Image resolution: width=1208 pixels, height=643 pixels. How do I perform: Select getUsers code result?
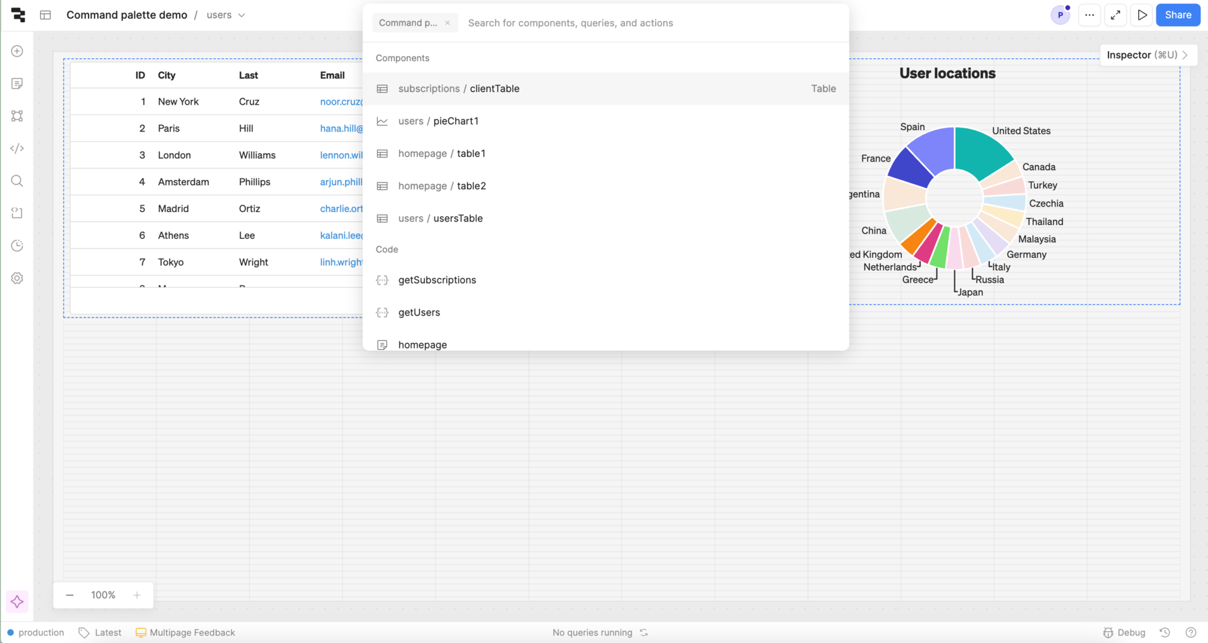(x=606, y=312)
